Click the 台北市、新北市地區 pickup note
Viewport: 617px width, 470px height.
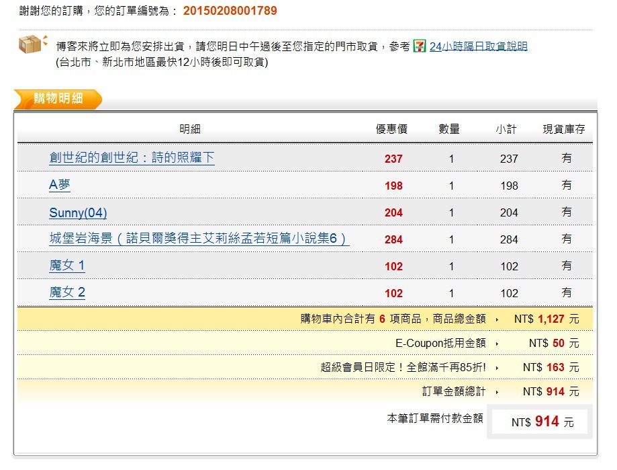(x=162, y=62)
